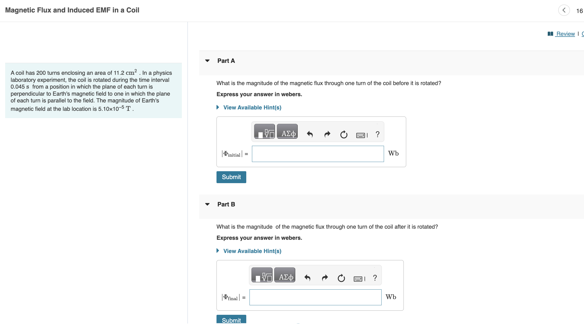Open the templates math tool in Part B
The width and height of the screenshot is (584, 324).
(x=262, y=275)
